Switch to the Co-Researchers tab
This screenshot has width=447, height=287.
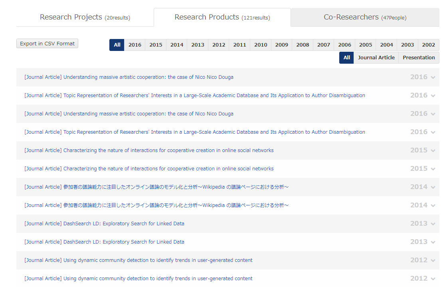click(x=365, y=18)
